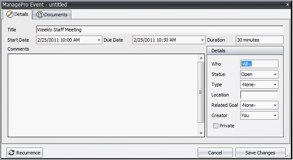This screenshot has width=293, height=160.
Task: Click the scroll up arrow in Comments
Action: [x=201, y=58]
